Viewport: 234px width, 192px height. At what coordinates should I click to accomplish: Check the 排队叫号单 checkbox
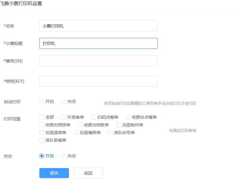pyautogui.click(x=110, y=133)
